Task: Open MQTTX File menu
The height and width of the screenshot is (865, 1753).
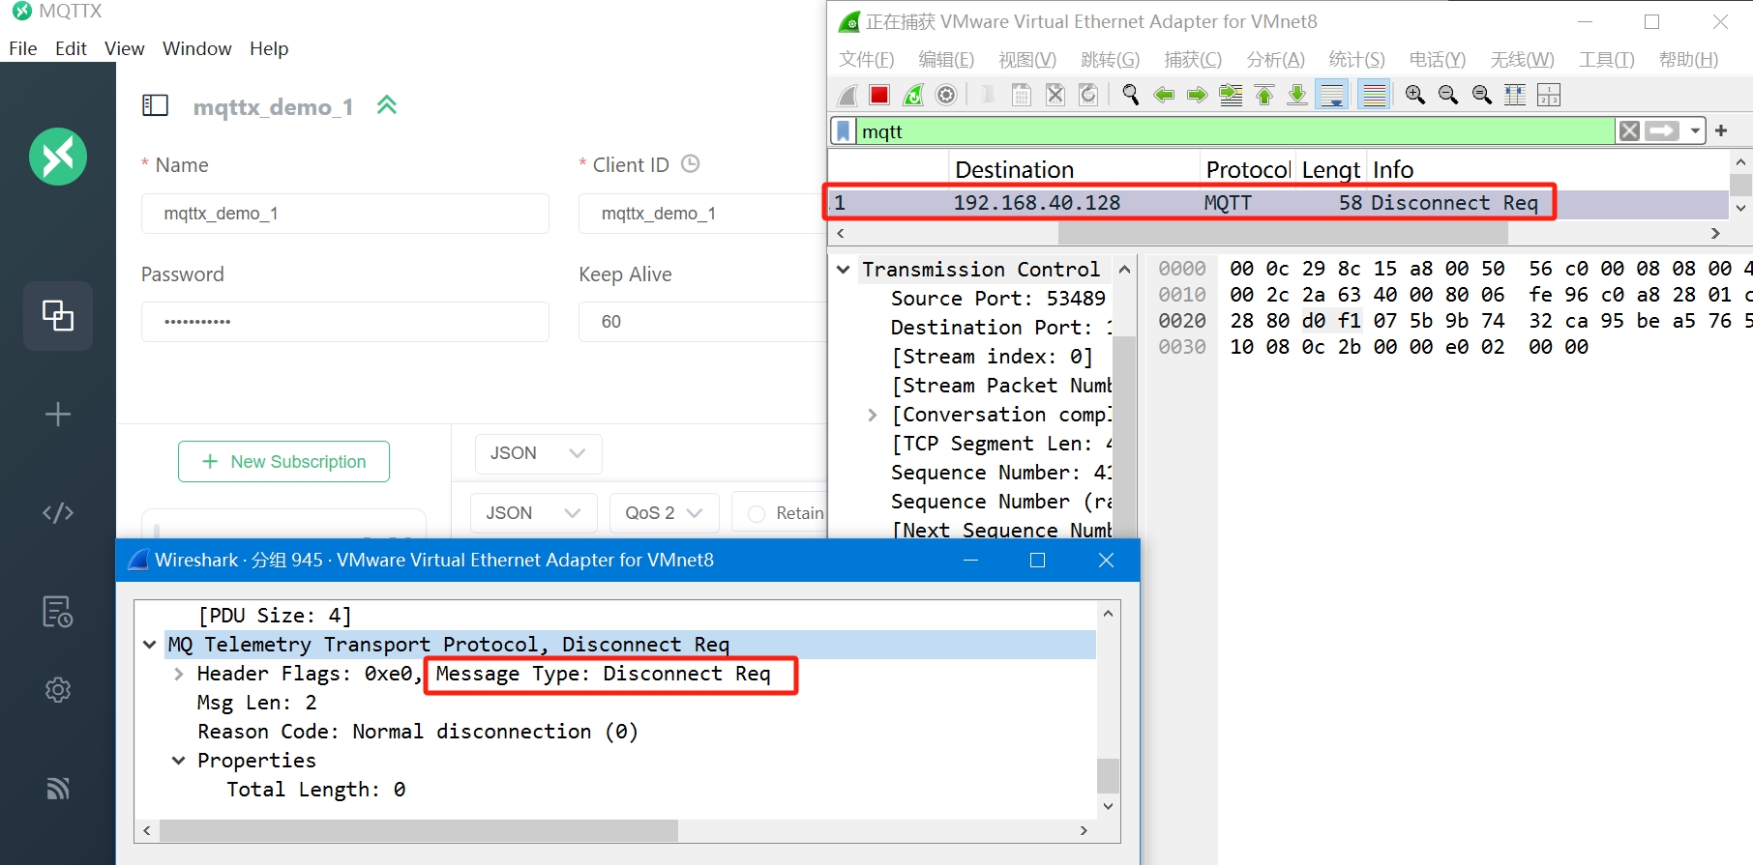Action: (x=23, y=48)
